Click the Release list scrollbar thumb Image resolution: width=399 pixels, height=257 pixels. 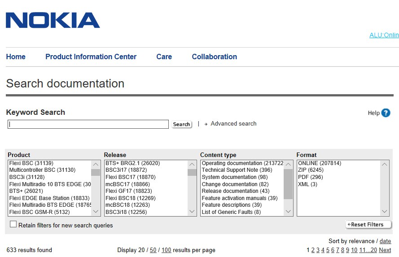(x=192, y=172)
